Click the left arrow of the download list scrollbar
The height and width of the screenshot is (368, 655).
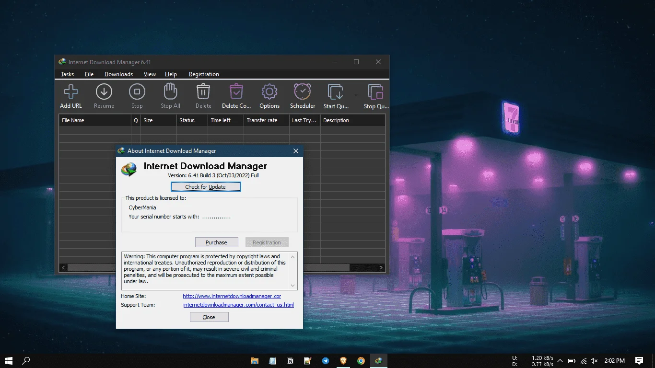pyautogui.click(x=63, y=267)
